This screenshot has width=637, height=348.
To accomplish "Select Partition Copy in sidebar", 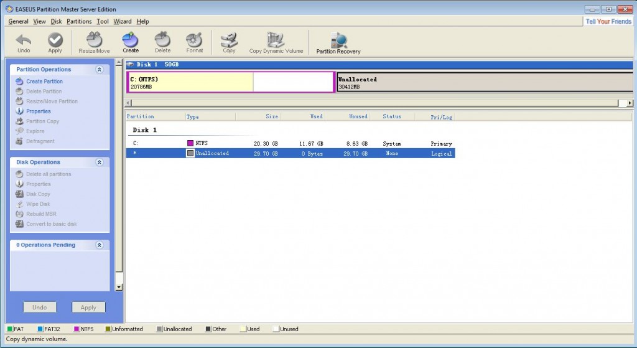I will click(x=43, y=121).
